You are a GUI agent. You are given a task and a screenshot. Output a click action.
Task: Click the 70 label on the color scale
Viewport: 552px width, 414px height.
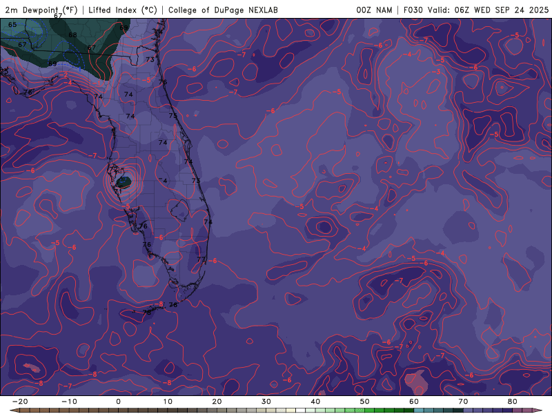tap(463, 402)
